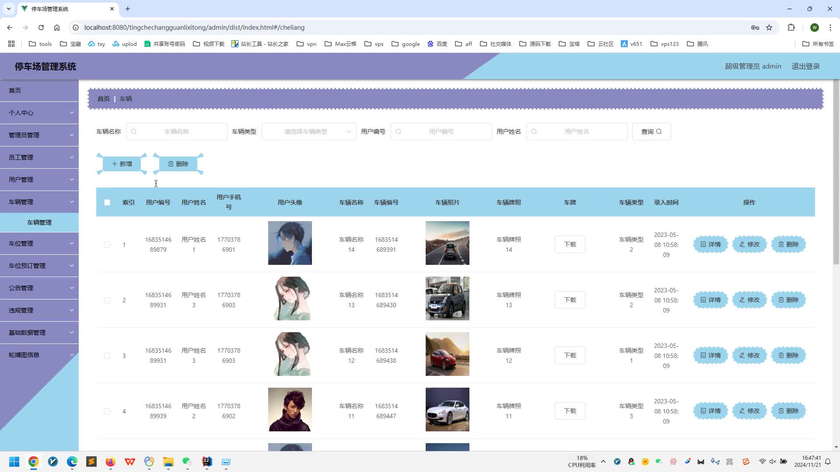
Task: Click 修改 icon for second vehicle row
Action: 749,300
